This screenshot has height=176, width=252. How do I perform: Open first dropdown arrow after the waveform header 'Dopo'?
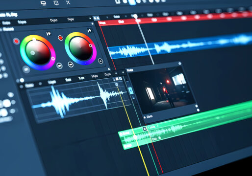116,73
